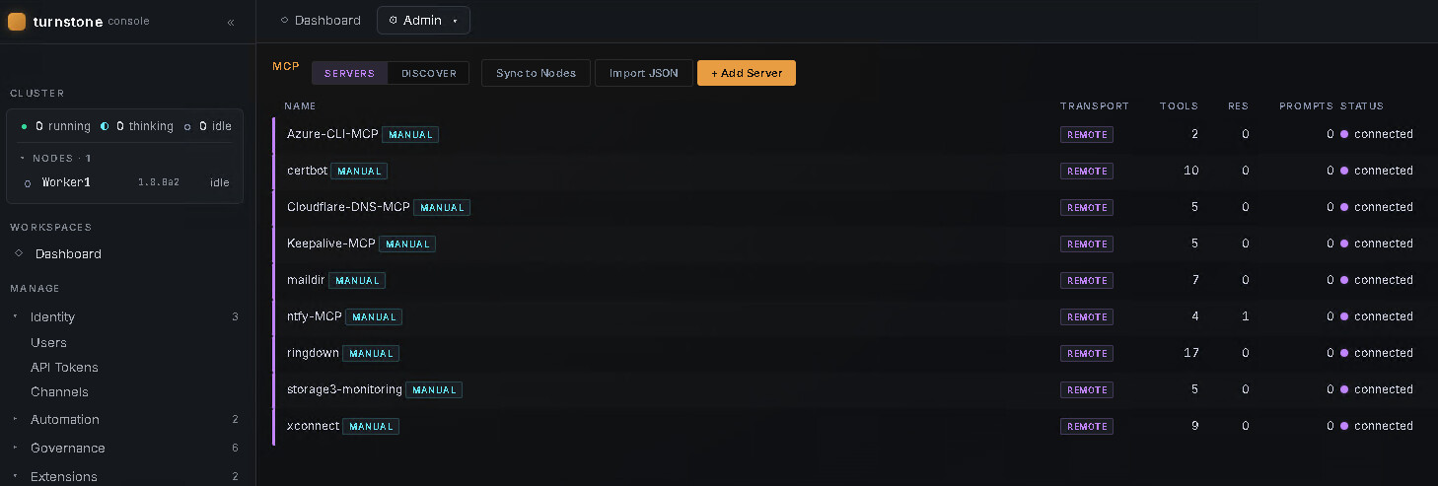Open API Tokens under Identity
This screenshot has height=486, width=1438.
64,367
